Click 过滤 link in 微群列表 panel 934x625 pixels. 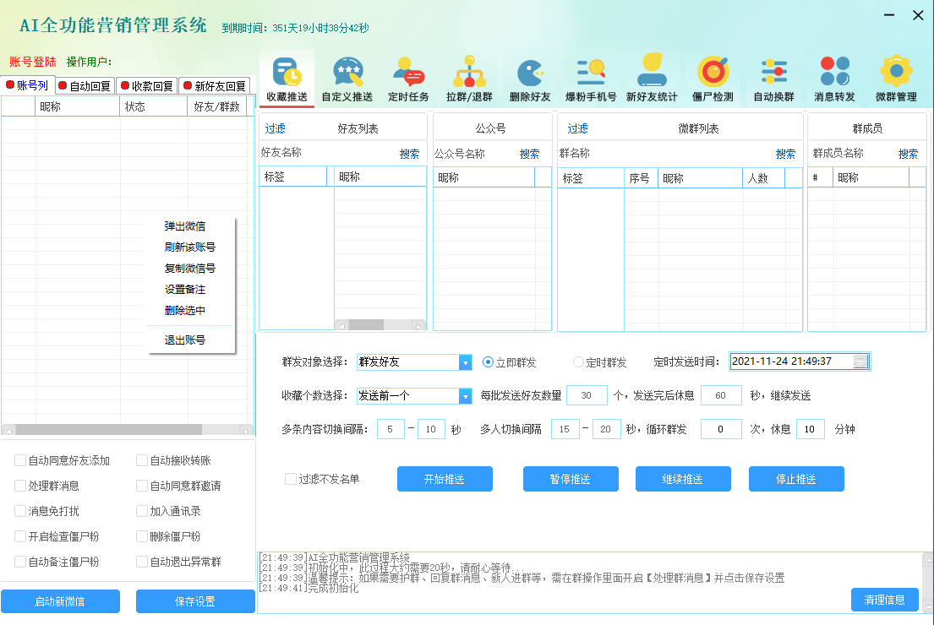578,128
